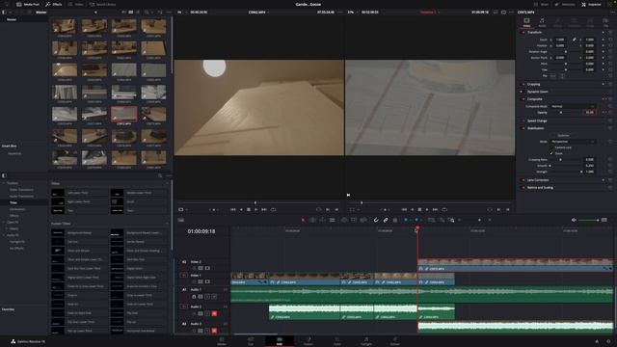
Task: Open the Effects panel button
Action: 54,4
